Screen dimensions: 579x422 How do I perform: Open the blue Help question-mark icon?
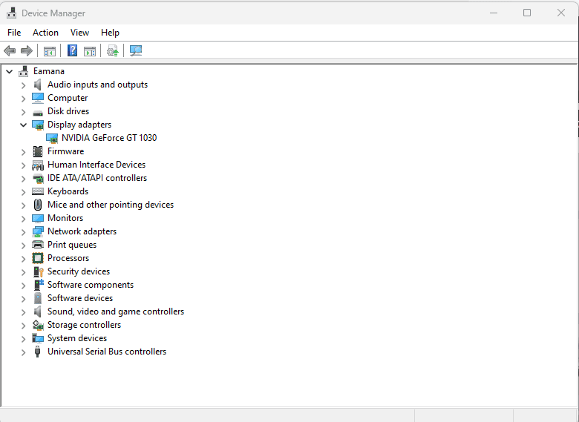(73, 50)
